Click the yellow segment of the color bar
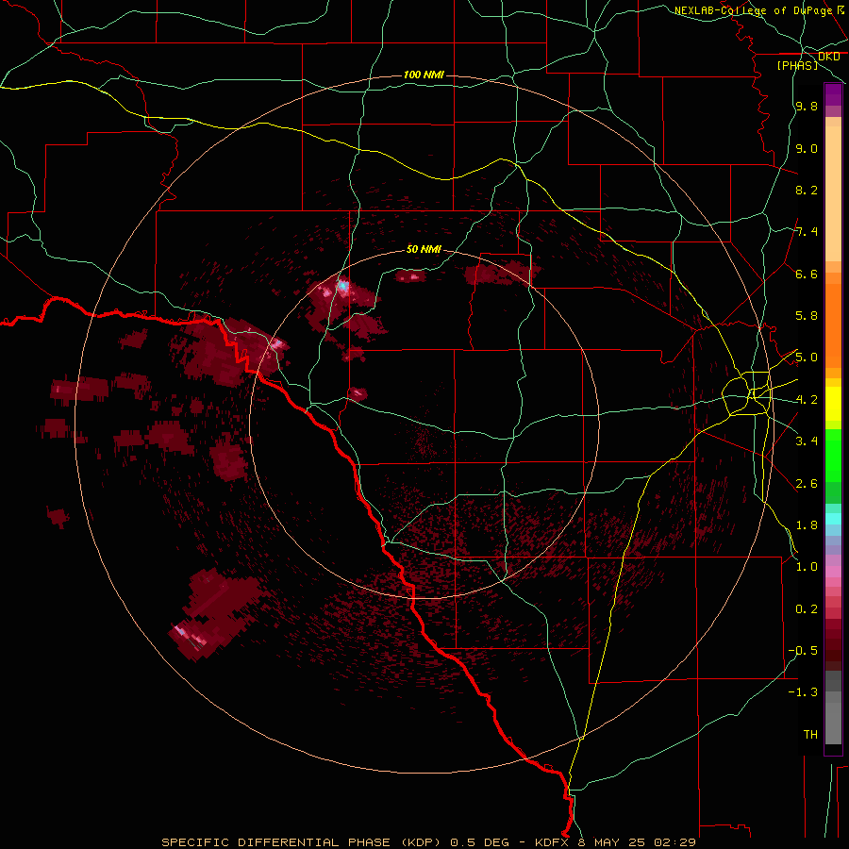The image size is (849, 849). click(x=833, y=404)
